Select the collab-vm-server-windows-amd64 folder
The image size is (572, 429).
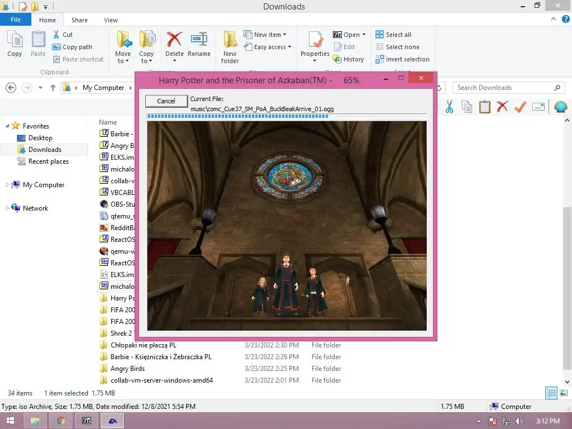[x=161, y=380]
